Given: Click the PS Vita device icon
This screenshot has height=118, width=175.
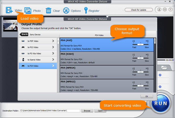Looking at the screenshot, I should pyautogui.click(x=23, y=53).
